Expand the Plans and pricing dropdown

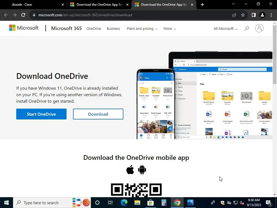click(x=142, y=29)
